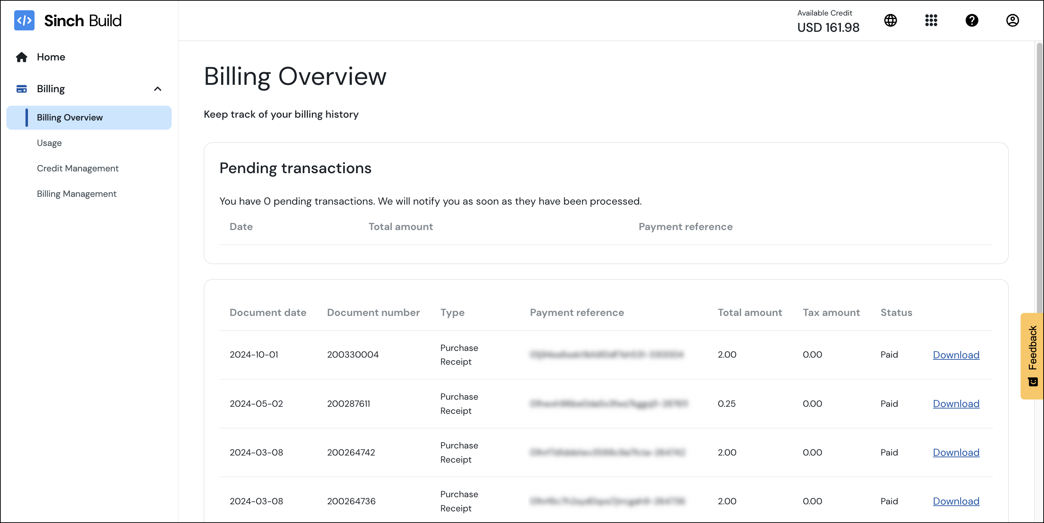Open the Credit Management page
The height and width of the screenshot is (523, 1044).
point(78,168)
